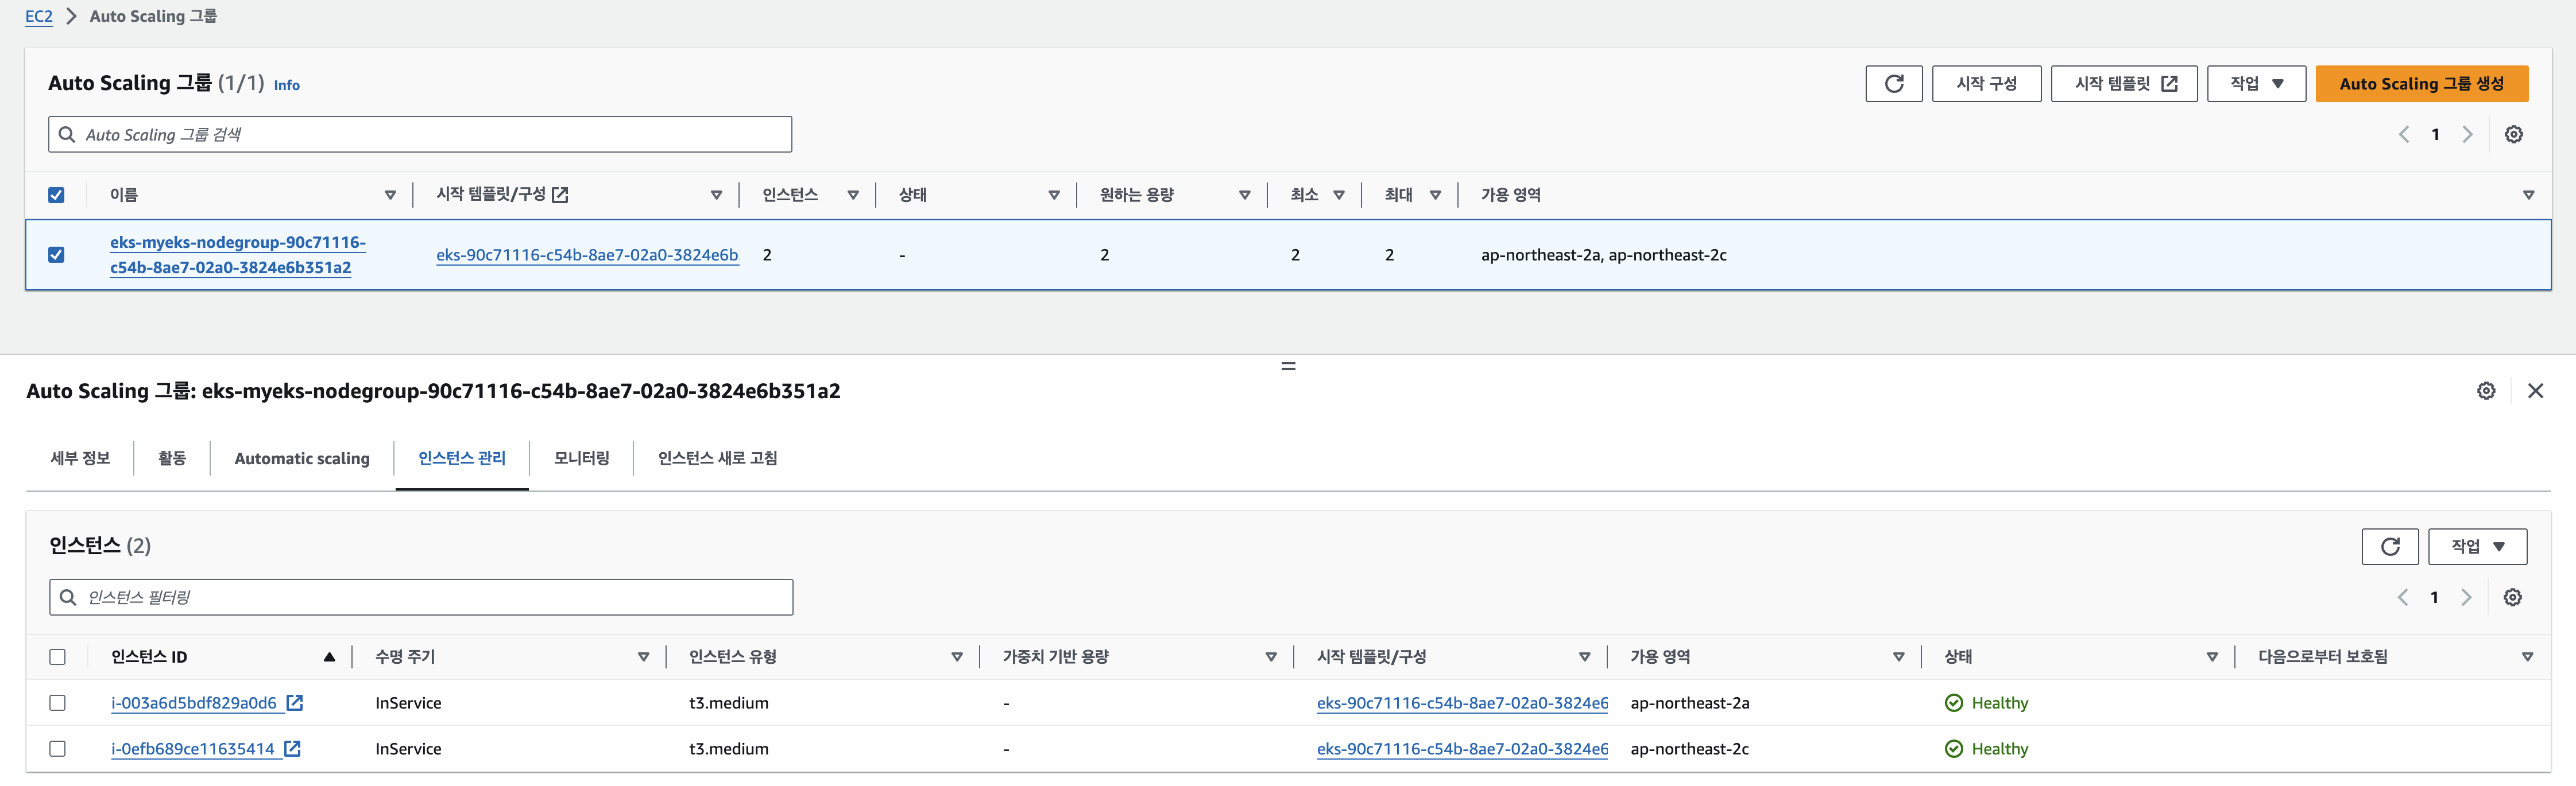This screenshot has height=786, width=2576.
Task: Refresh the Auto Scaling groups list
Action: (1893, 84)
